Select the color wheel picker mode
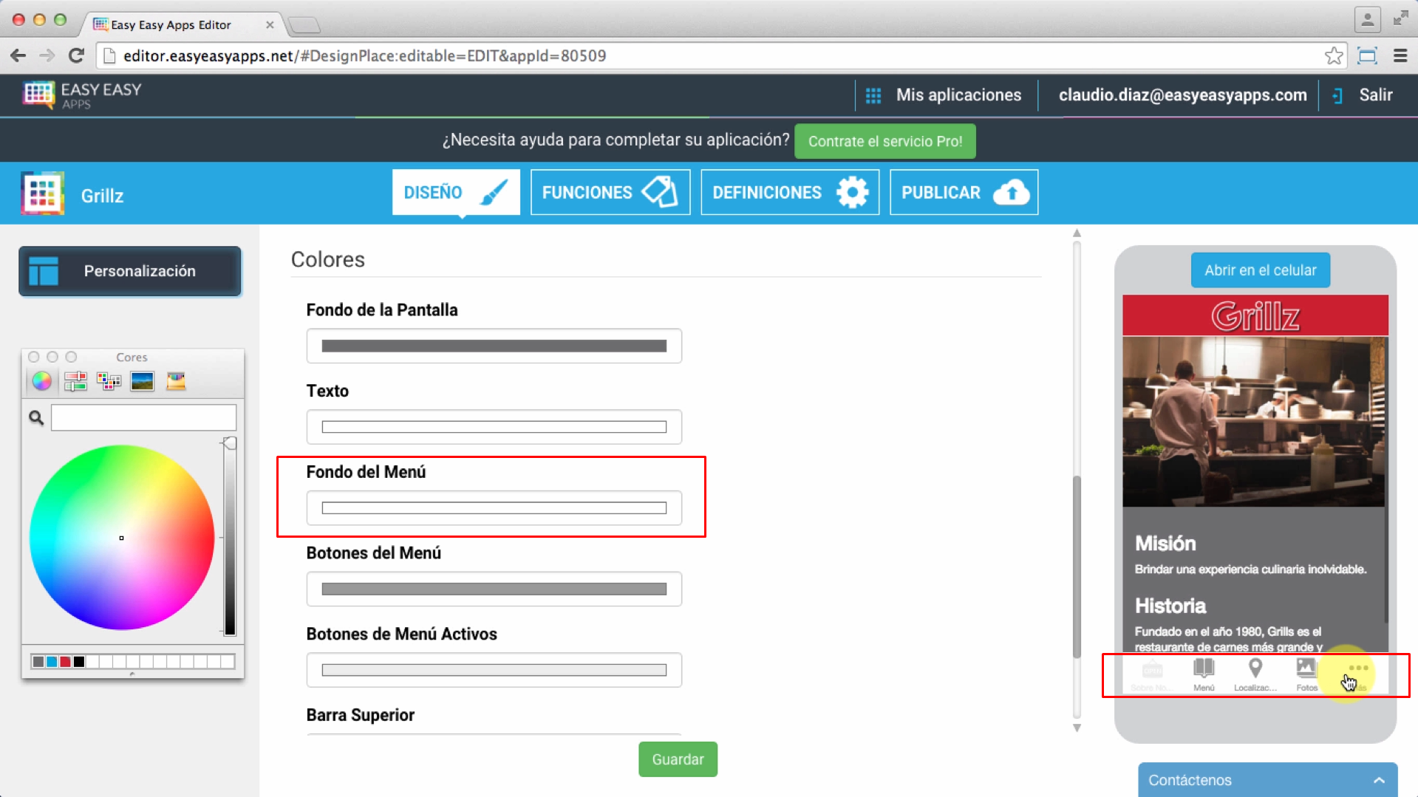 pyautogui.click(x=41, y=381)
